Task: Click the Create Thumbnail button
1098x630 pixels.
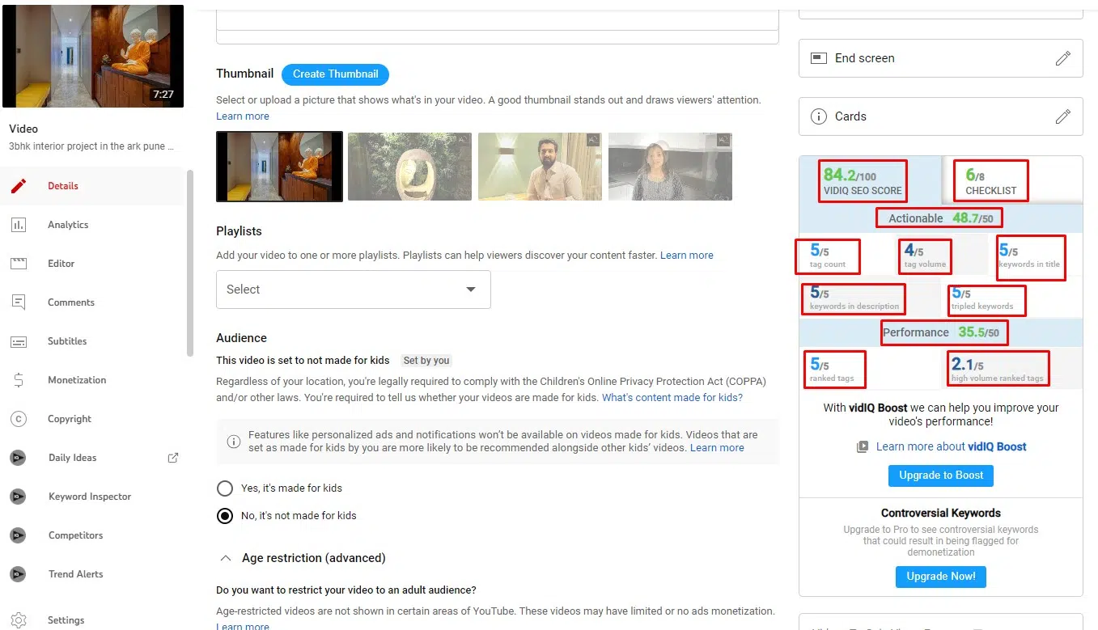Action: point(335,74)
